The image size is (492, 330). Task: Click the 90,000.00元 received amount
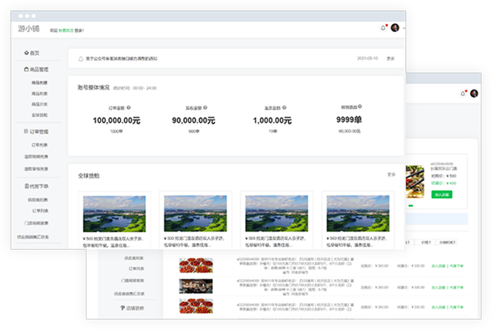click(193, 121)
